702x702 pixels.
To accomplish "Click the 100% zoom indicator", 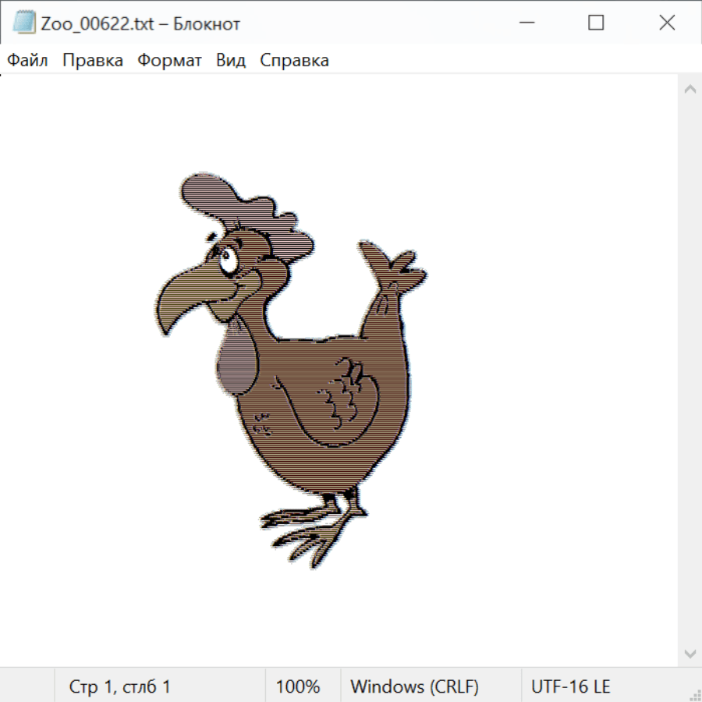I will [298, 686].
